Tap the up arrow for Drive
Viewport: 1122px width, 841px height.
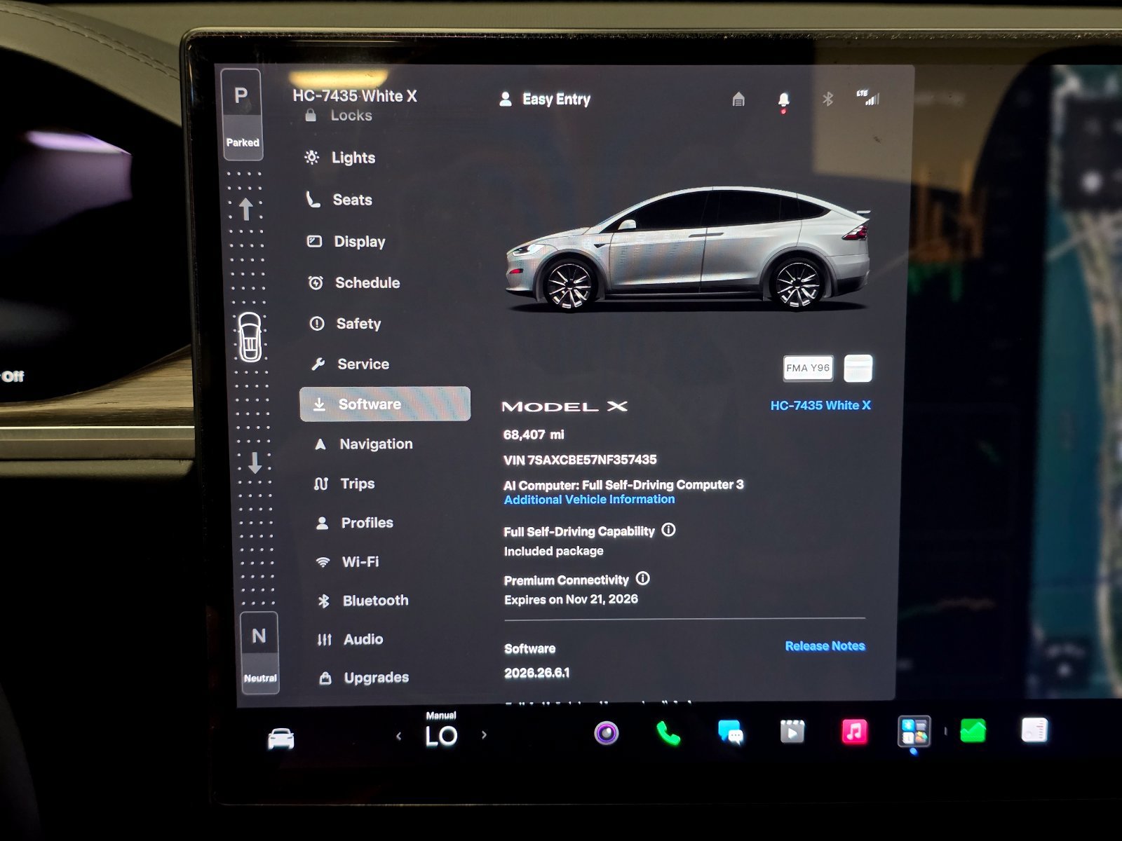pyautogui.click(x=245, y=209)
